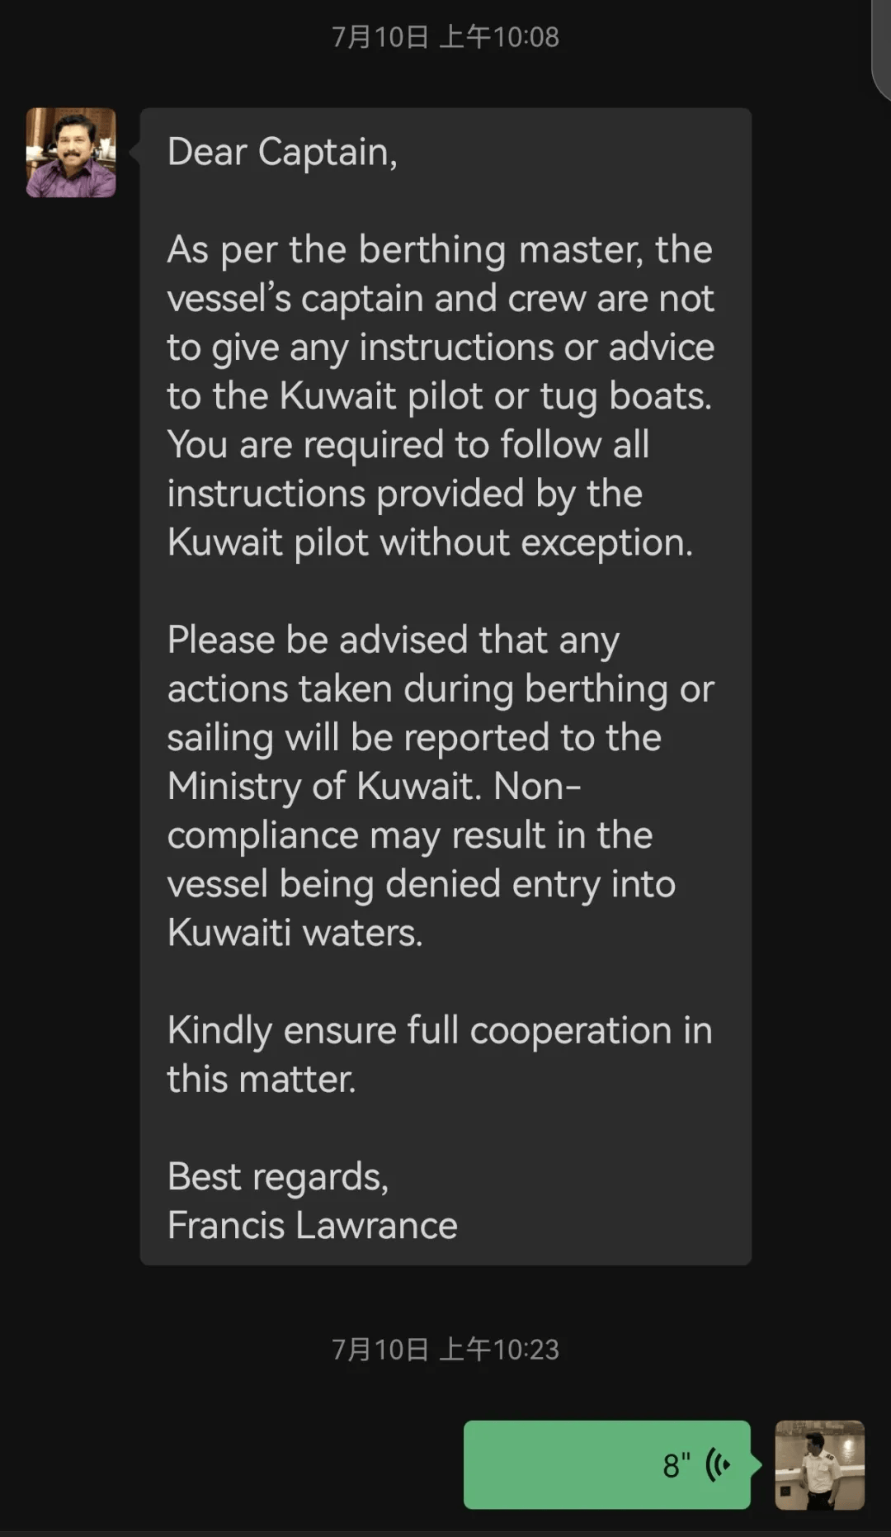Click the 10:08 timestamp at top
891x1537 pixels.
pyautogui.click(x=445, y=37)
